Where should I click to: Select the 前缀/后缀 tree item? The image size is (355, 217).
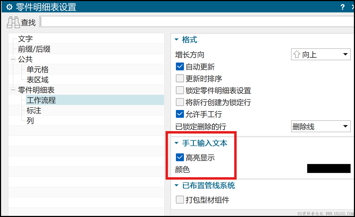point(34,49)
